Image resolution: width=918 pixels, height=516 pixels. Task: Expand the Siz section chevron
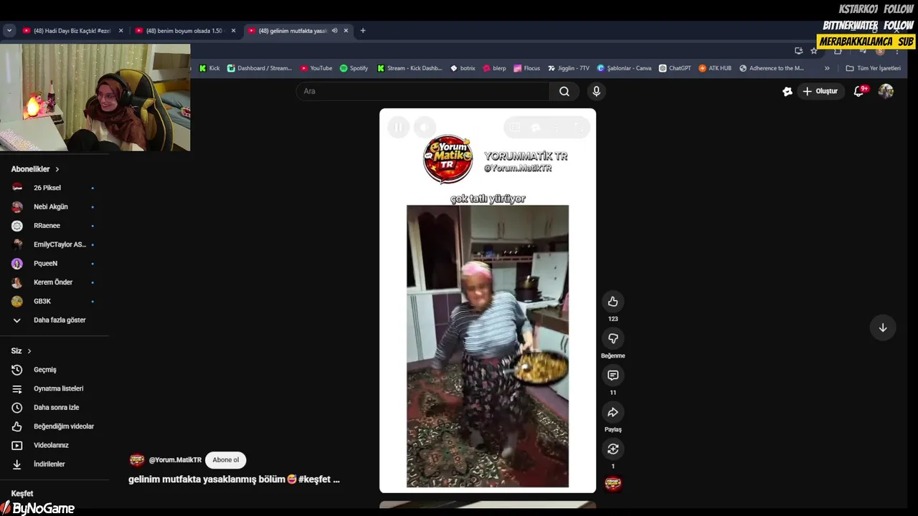(29, 351)
